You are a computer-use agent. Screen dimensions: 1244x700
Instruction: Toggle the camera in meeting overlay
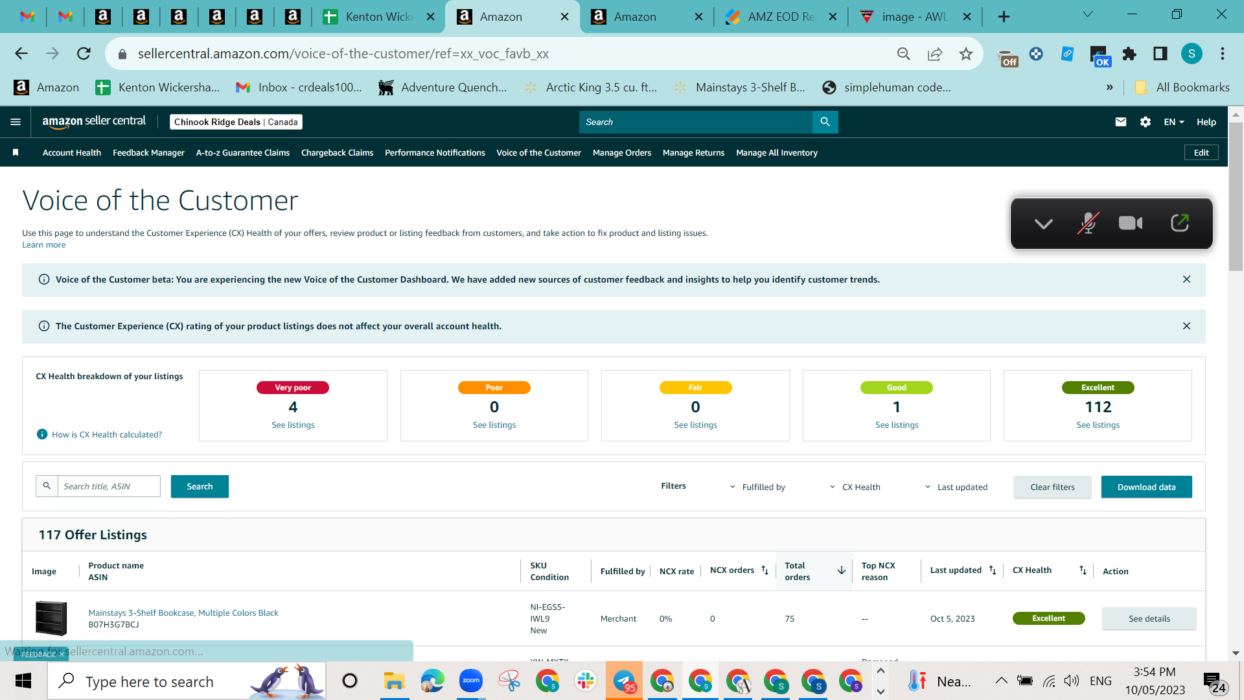1131,223
